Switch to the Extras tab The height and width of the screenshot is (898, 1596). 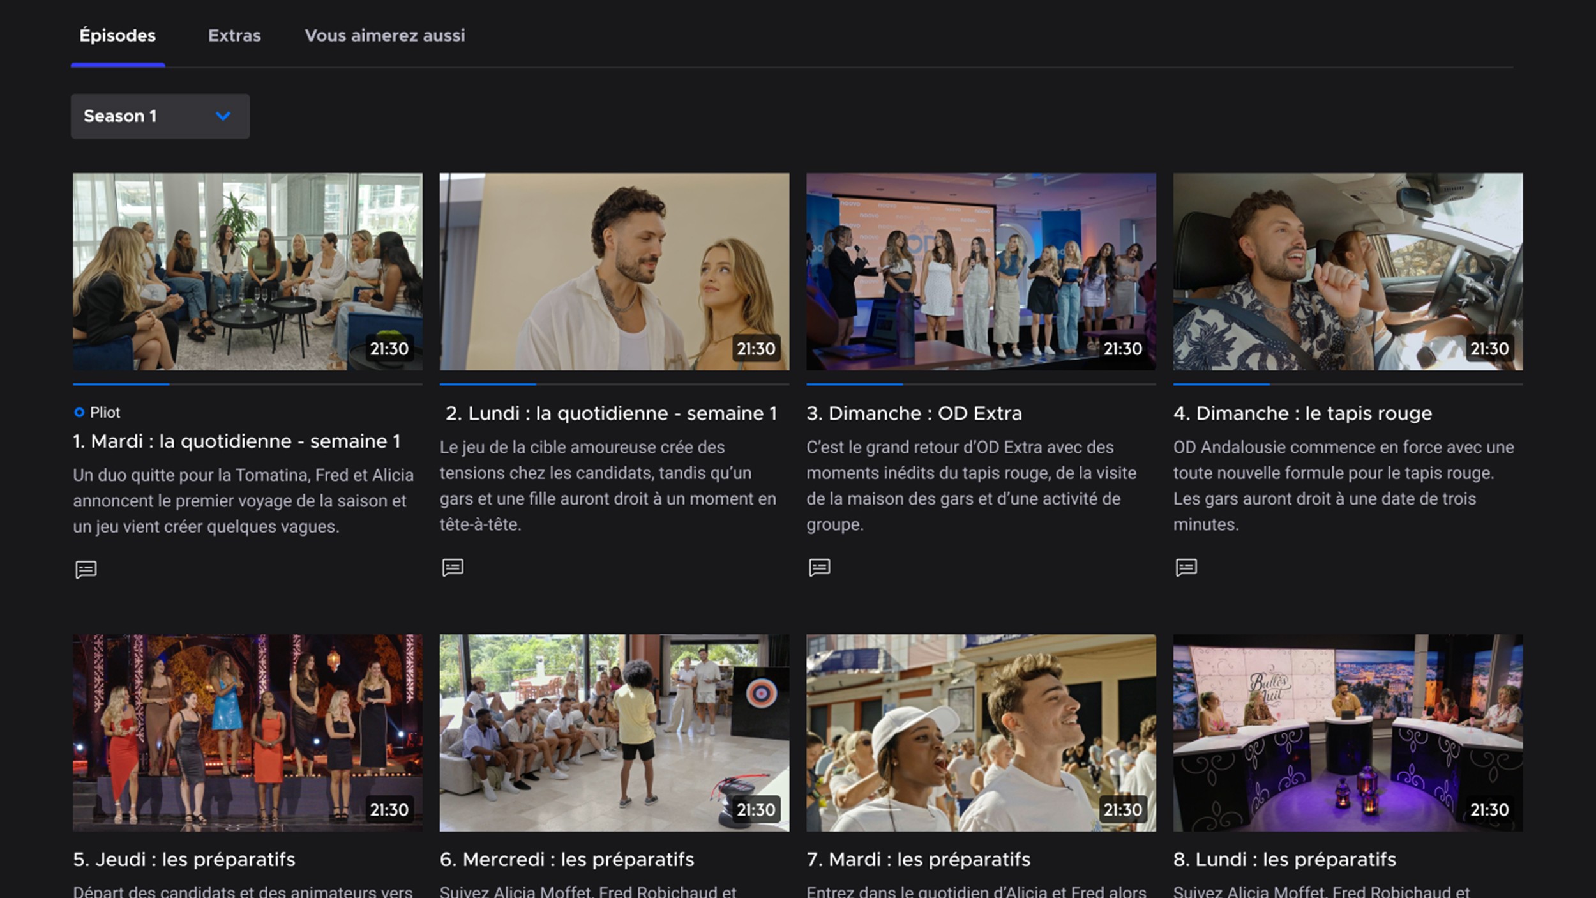pyautogui.click(x=234, y=36)
